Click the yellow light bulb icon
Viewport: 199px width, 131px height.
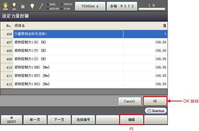[x=32, y=6]
